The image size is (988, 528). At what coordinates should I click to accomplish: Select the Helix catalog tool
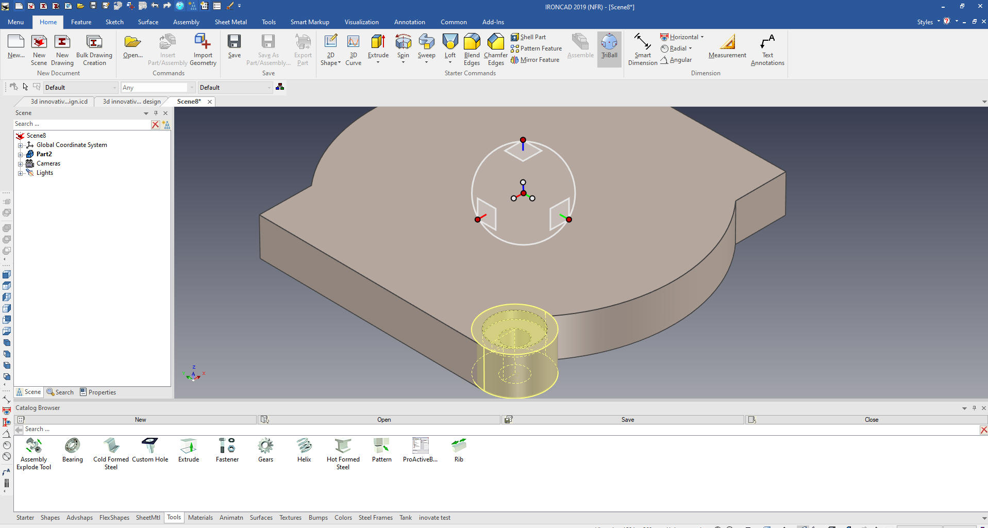[304, 450]
